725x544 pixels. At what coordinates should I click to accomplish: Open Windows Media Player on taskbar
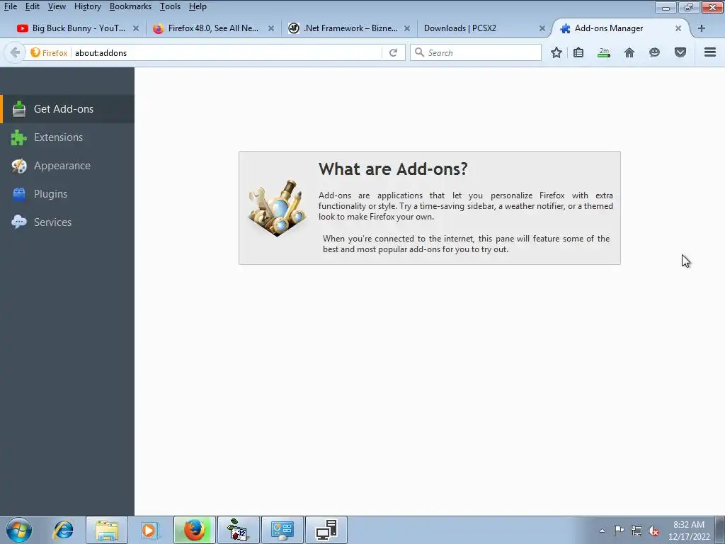[150, 530]
